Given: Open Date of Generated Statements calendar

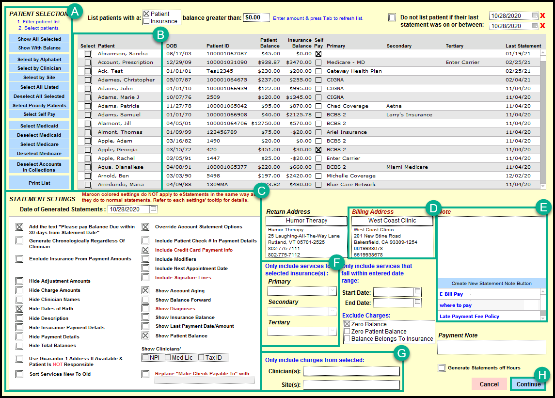Looking at the screenshot, I should [154, 209].
